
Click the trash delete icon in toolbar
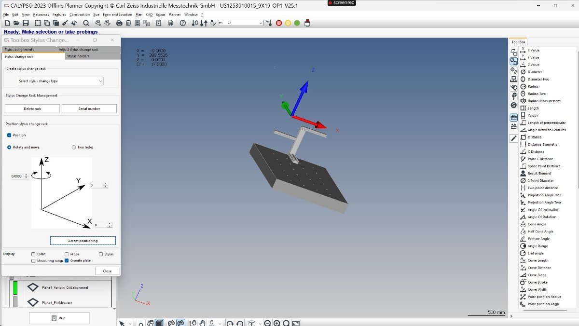[x=128, y=23]
